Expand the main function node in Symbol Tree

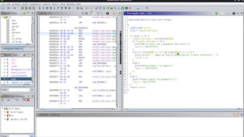click(5, 79)
